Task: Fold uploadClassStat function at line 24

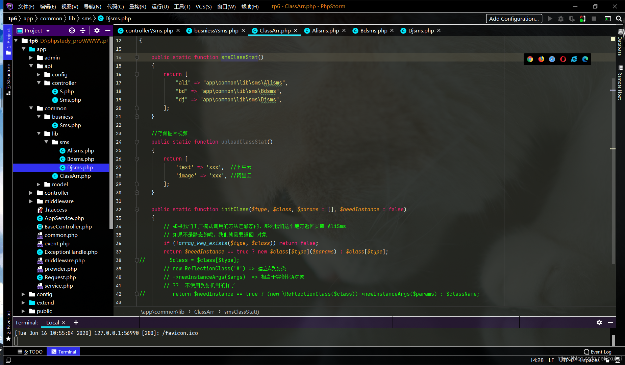Action: click(x=137, y=142)
